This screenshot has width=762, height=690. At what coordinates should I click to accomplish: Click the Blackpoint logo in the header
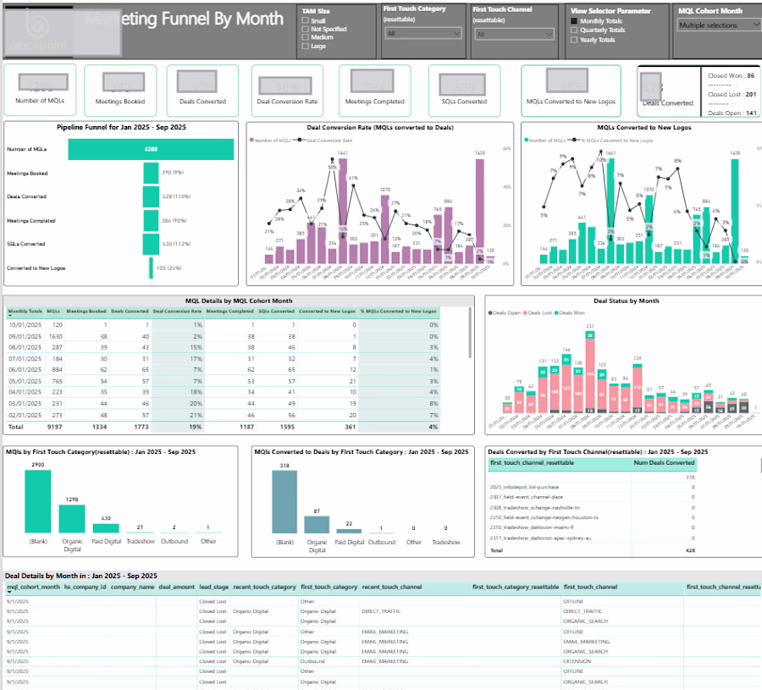click(38, 31)
